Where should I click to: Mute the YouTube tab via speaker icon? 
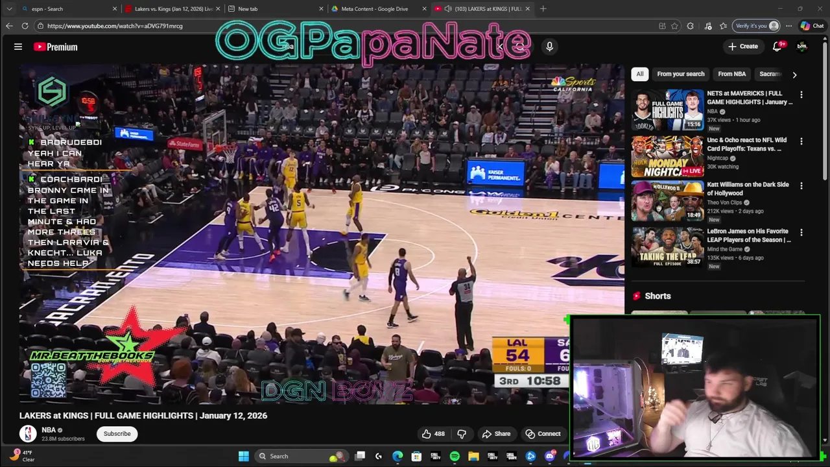coord(448,8)
